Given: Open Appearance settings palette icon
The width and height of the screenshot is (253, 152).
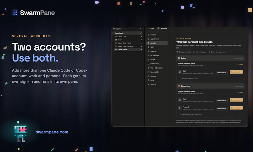Looking at the screenshot, I should point(148,39).
